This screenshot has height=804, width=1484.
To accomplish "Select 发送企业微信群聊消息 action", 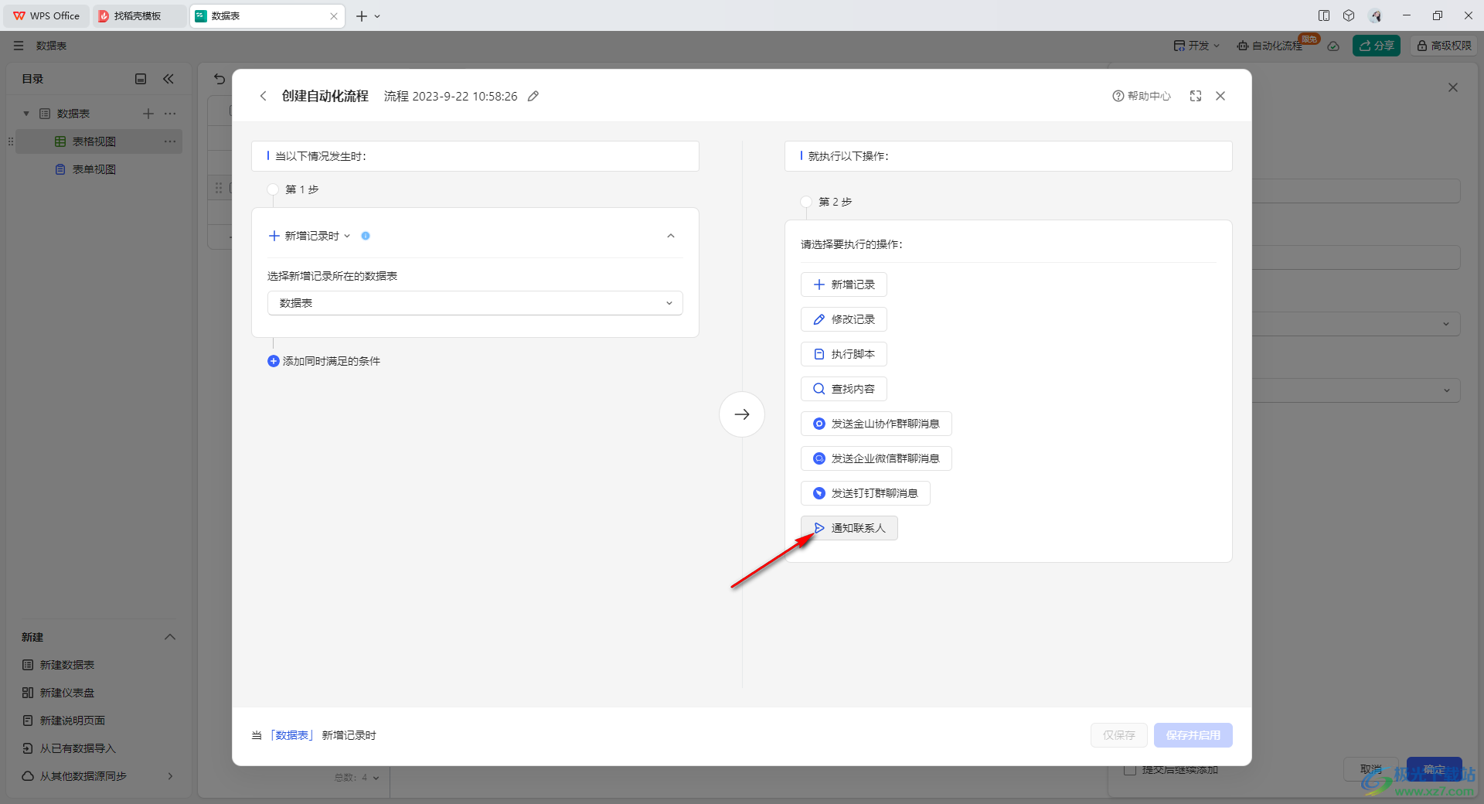I will click(876, 458).
